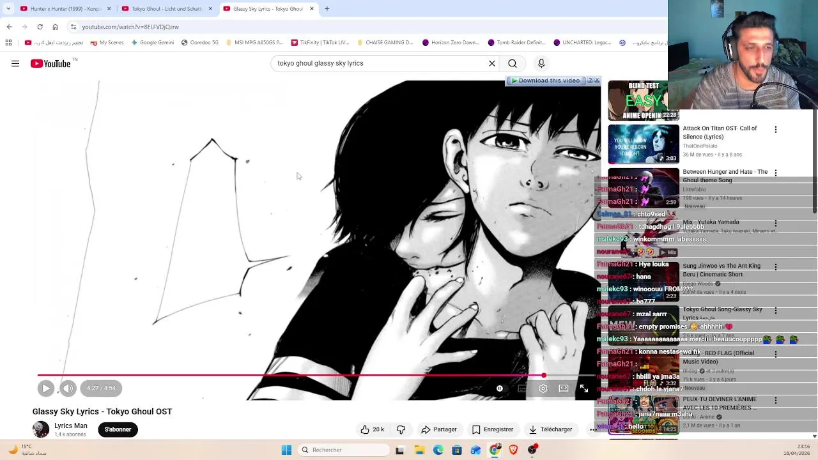818x460 pixels.
Task: Open options for PEUX-TU DEVINER L'ANIME video
Action: (776, 401)
